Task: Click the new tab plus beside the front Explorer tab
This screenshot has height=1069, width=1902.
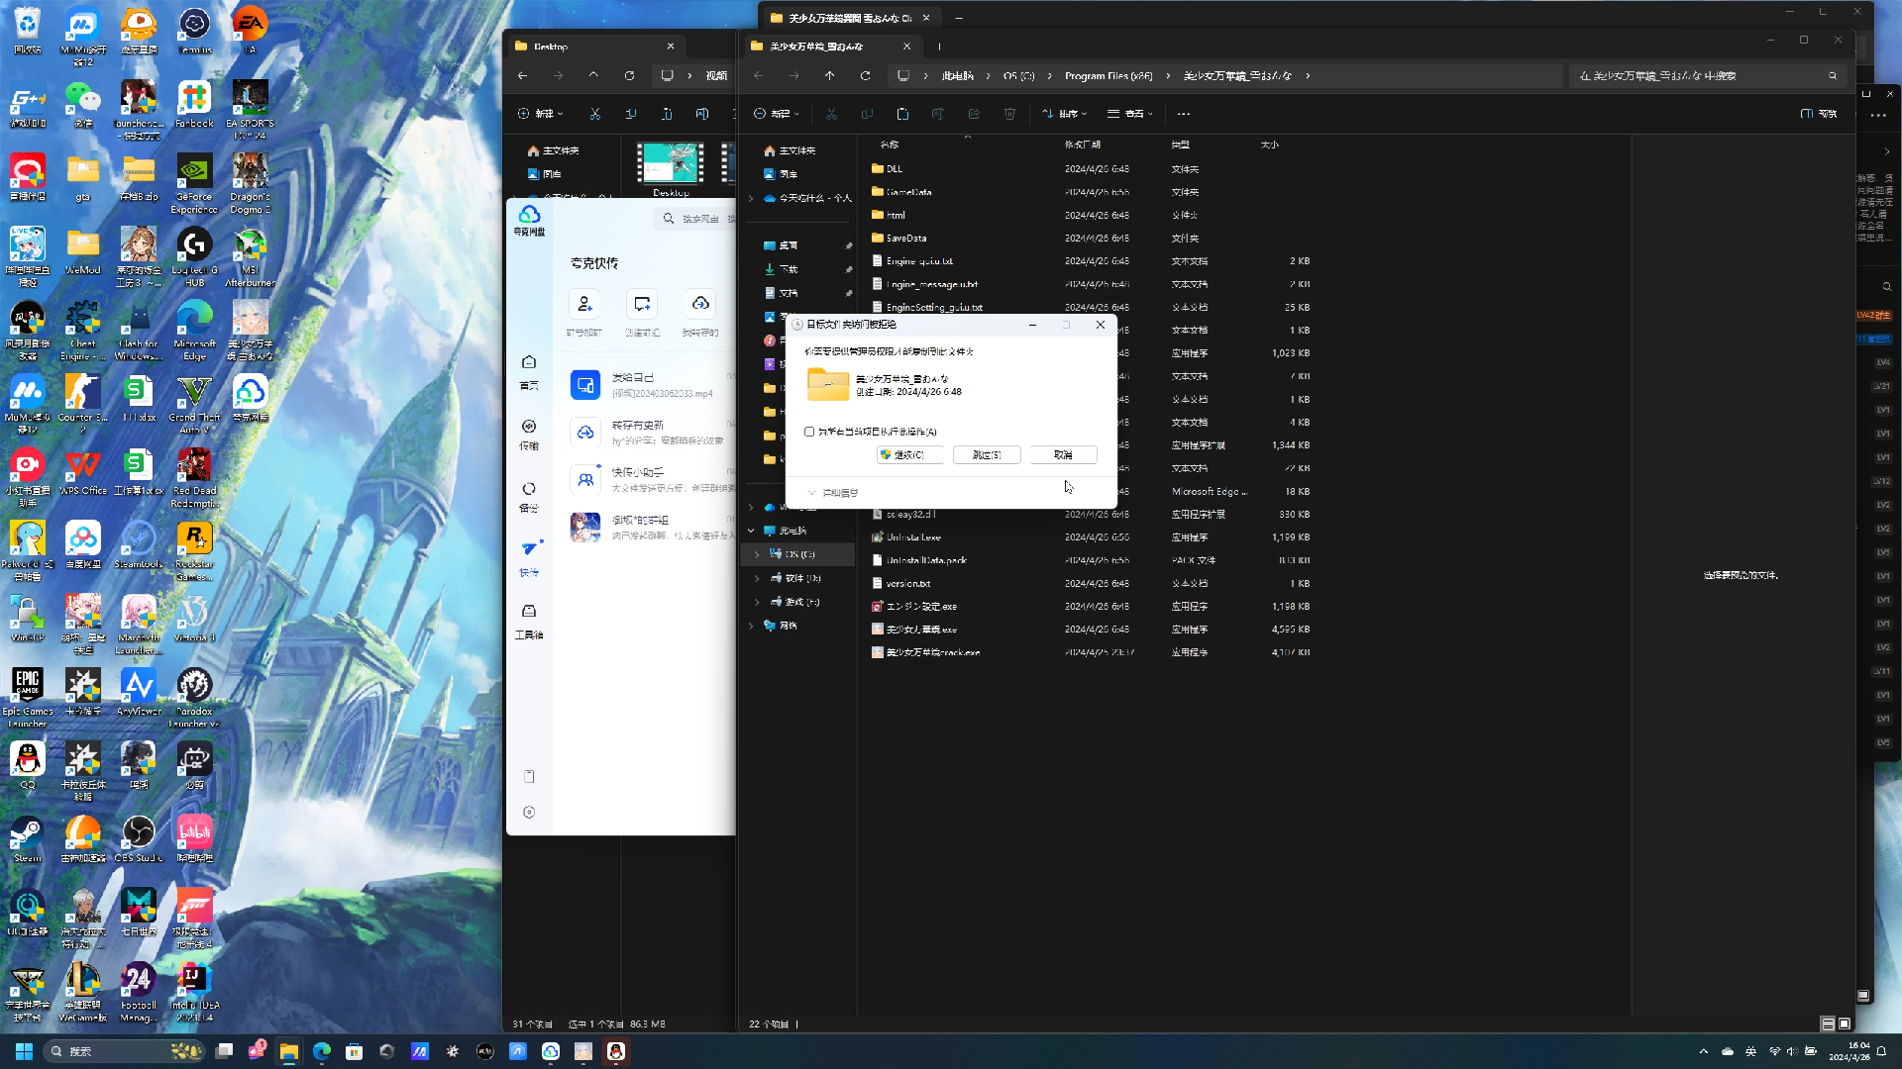Action: click(x=939, y=47)
